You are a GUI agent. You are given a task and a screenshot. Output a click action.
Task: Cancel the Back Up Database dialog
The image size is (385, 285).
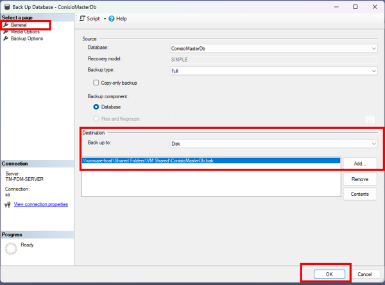[364, 274]
